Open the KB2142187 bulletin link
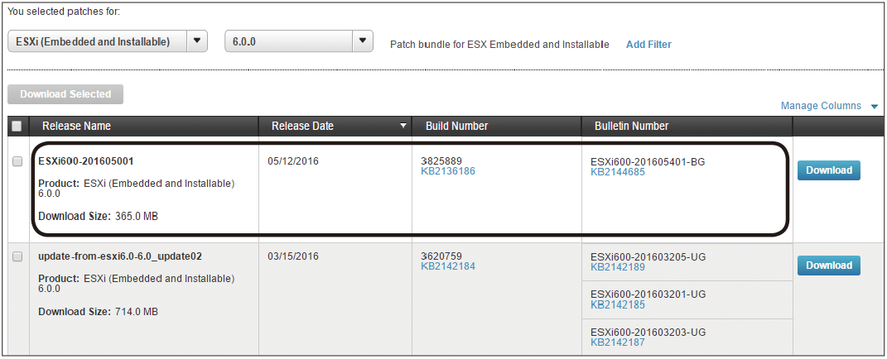The height and width of the screenshot is (359, 887). (x=617, y=342)
